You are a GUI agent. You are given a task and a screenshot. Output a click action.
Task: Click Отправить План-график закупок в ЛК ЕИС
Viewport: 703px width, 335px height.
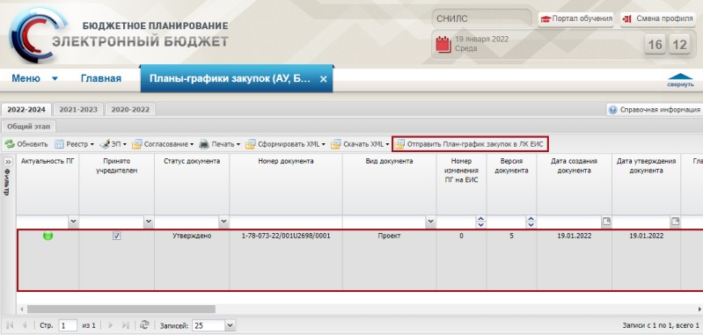click(471, 144)
